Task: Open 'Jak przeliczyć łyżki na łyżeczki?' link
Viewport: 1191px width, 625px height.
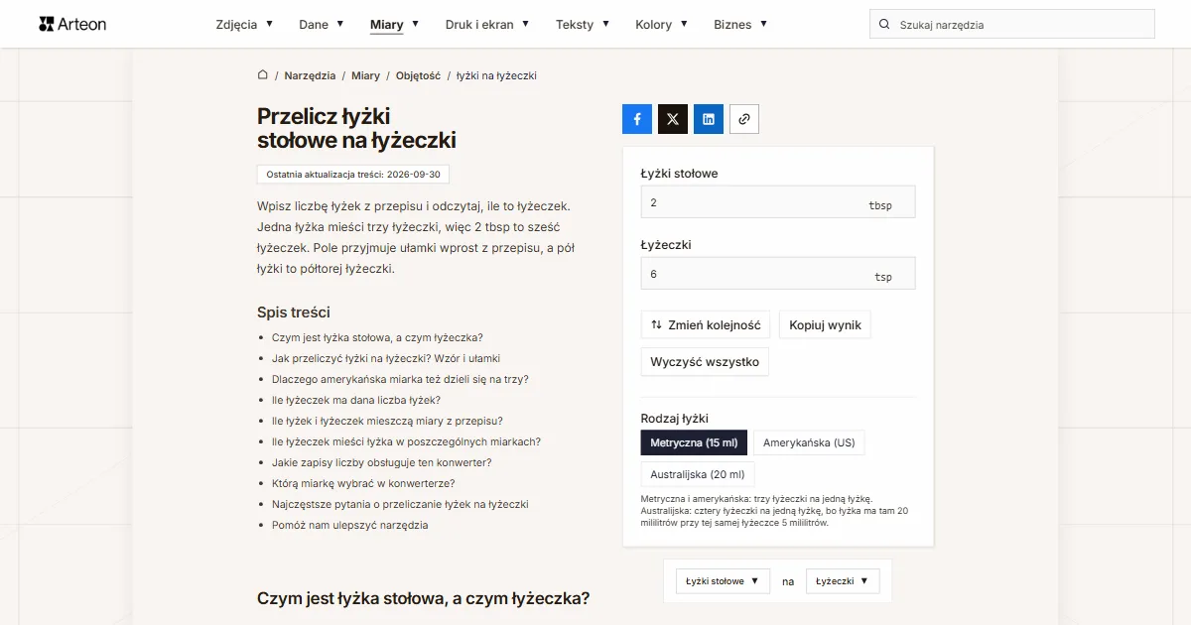Action: pyautogui.click(x=386, y=358)
